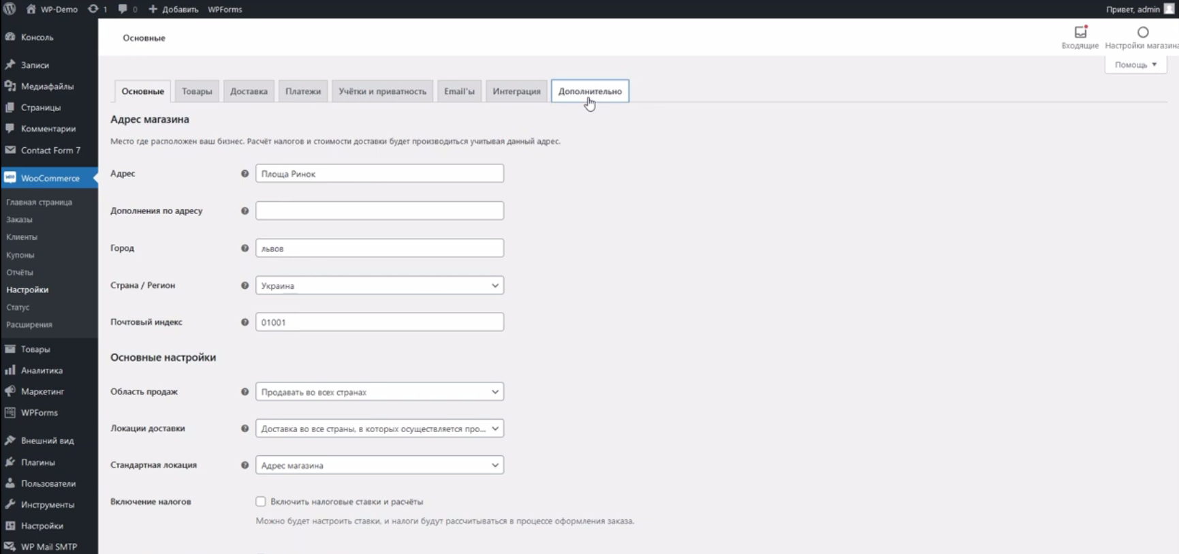Open the Настройки магазина circle icon

(1143, 32)
